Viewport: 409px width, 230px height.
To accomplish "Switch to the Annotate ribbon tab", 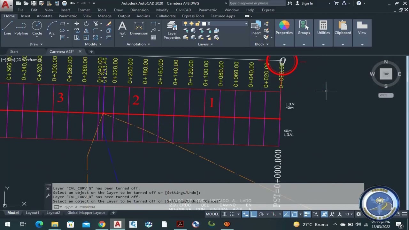I will point(44,16).
